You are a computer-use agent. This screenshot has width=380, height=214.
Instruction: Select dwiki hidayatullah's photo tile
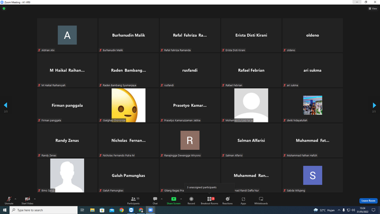point(312,105)
